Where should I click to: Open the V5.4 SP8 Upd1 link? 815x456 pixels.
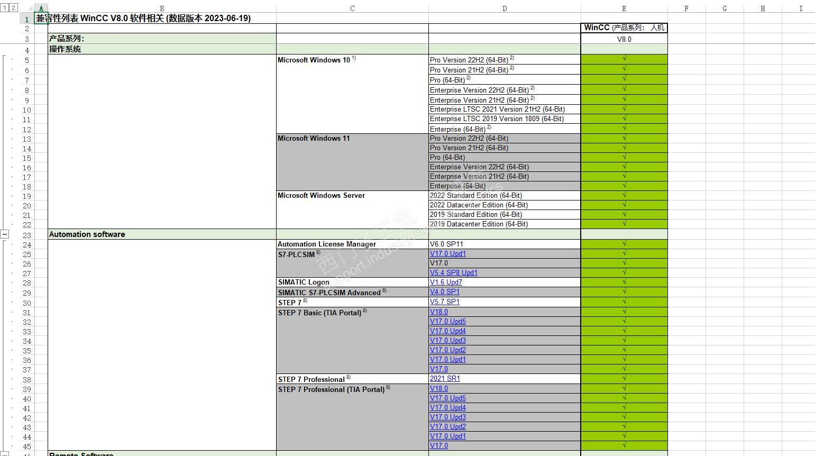tap(454, 273)
